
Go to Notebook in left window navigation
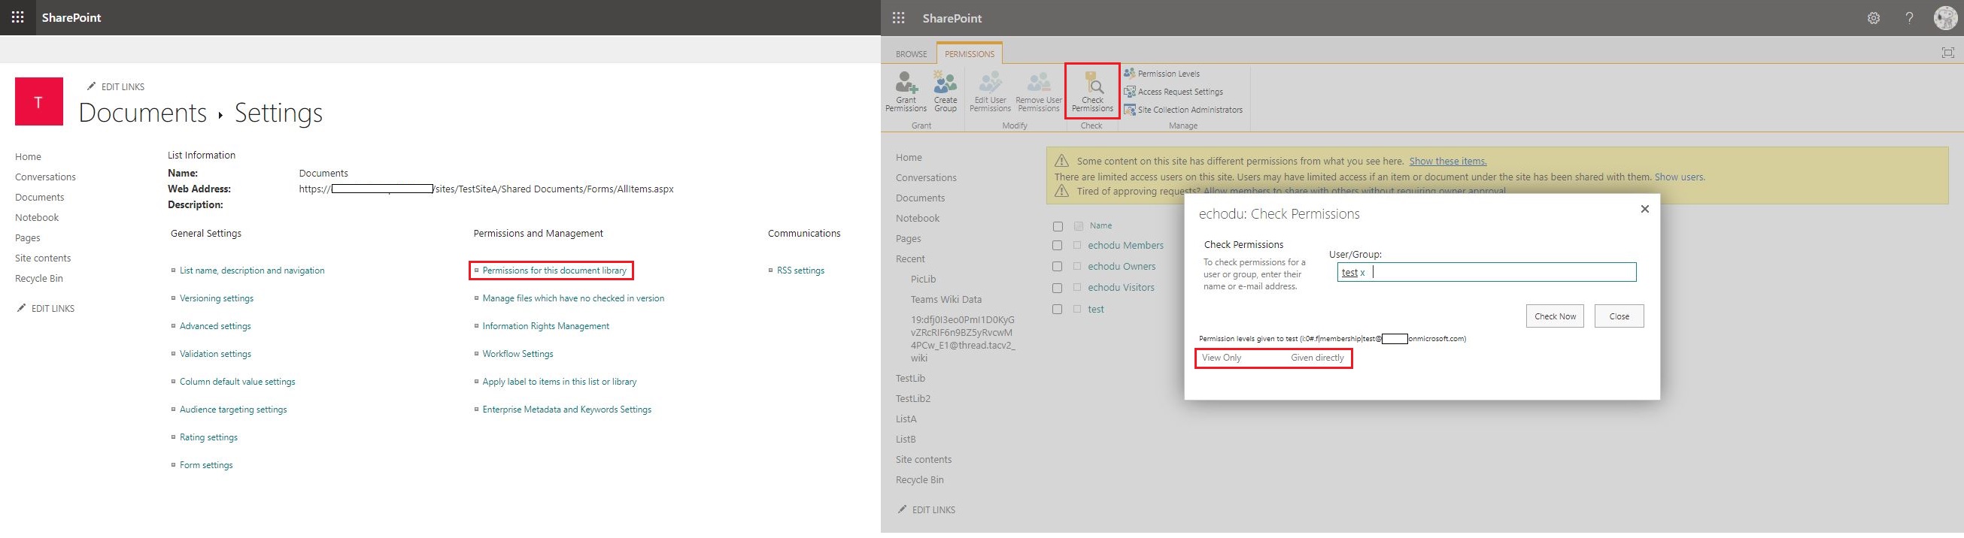pos(37,218)
